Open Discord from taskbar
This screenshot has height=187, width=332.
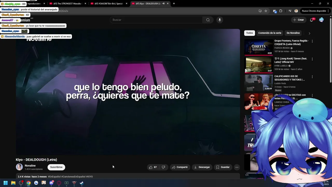(x=51, y=183)
